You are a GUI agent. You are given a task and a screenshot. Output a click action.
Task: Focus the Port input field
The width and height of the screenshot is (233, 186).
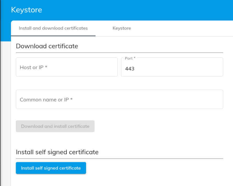(x=172, y=69)
